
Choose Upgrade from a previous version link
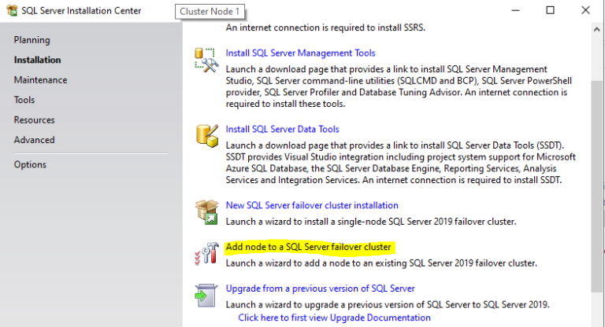[x=320, y=288]
